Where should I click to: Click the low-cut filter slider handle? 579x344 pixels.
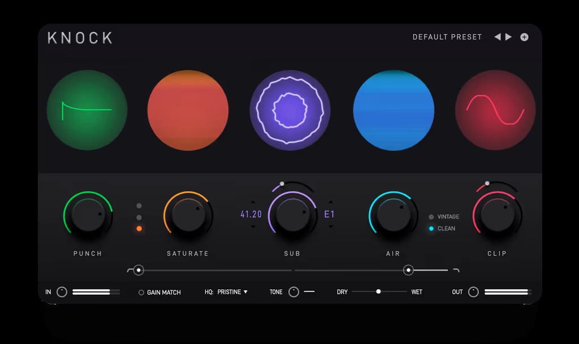[x=139, y=270]
